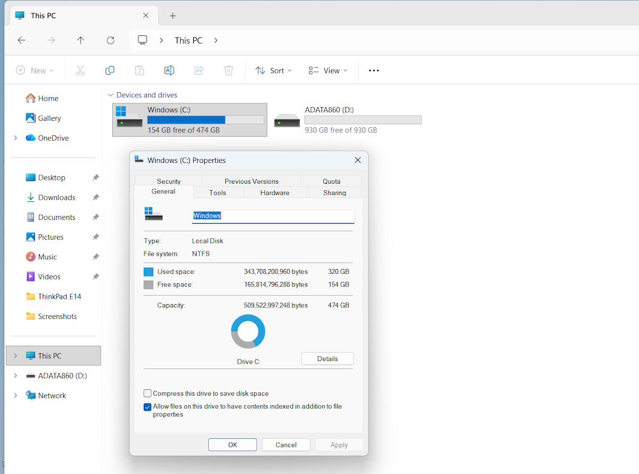Image resolution: width=639 pixels, height=474 pixels.
Task: Click chevron before This PC in address bar
Action: [x=161, y=40]
